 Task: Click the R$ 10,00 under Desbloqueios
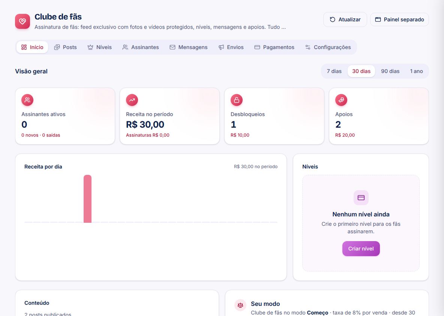coord(240,135)
